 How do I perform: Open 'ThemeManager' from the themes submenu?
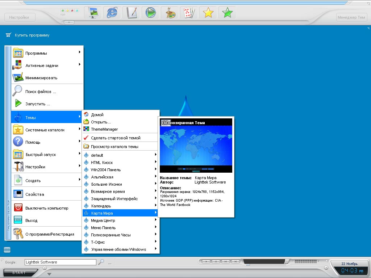click(x=104, y=129)
